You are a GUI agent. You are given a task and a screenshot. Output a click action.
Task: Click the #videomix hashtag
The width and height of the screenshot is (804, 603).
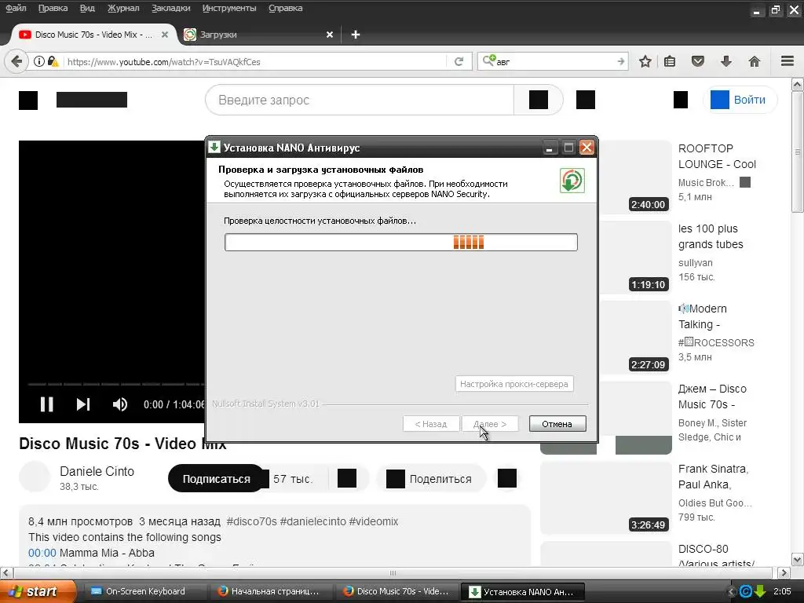coord(373,521)
